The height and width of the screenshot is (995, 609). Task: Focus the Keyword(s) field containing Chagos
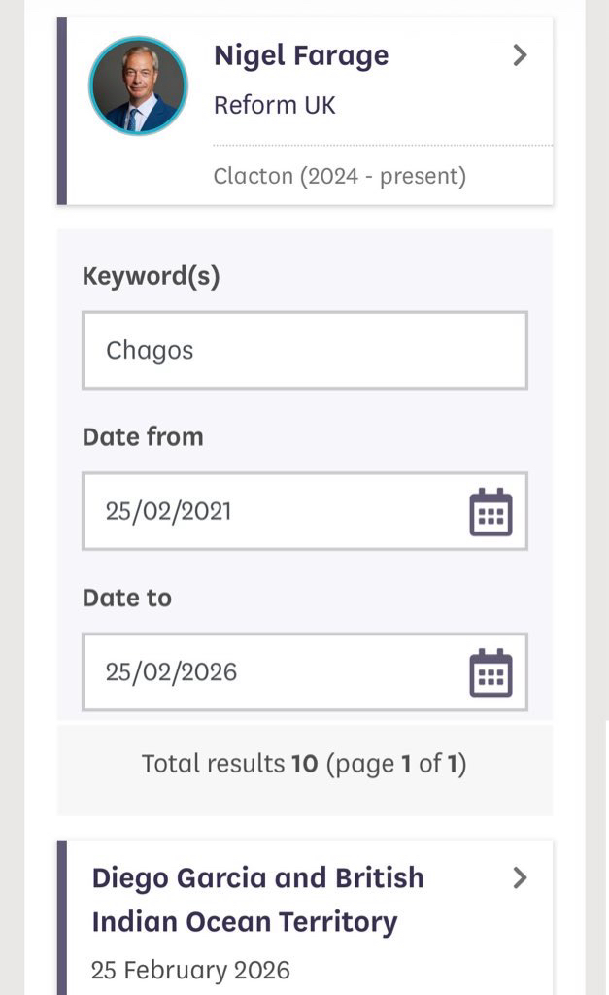(x=304, y=350)
